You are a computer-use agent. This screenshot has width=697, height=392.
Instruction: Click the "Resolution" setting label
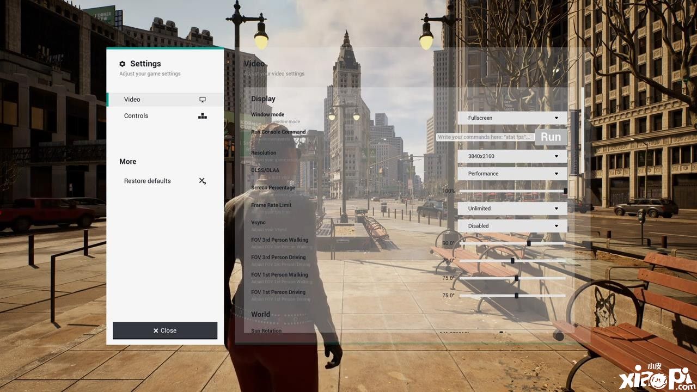264,153
